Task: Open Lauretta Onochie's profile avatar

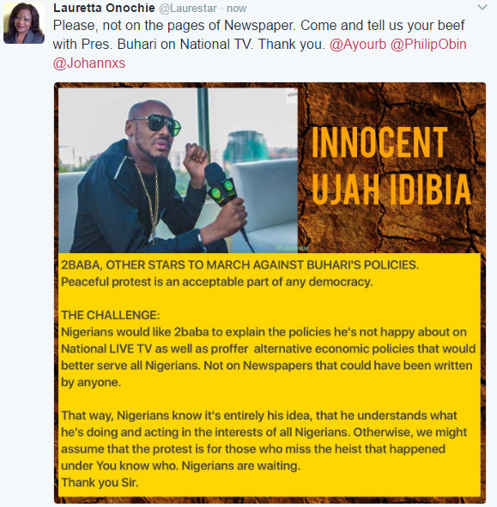Action: point(24,23)
